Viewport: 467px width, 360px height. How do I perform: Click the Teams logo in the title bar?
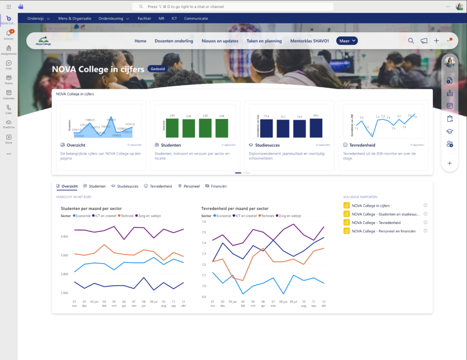[21, 6]
